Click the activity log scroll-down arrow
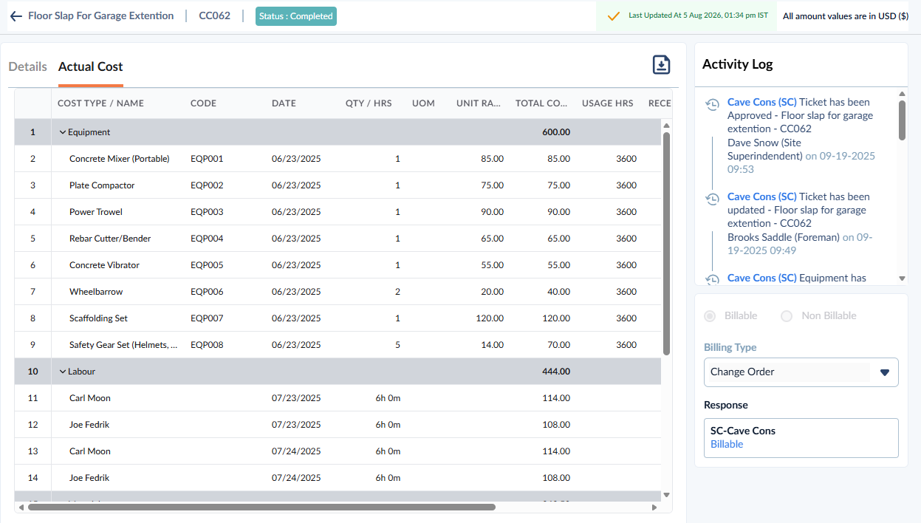 click(x=902, y=278)
